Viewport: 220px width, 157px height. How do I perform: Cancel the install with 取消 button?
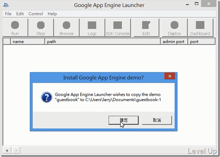tap(157, 120)
